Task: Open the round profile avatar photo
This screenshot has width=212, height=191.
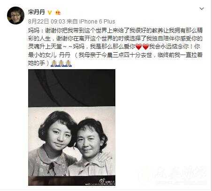Action: click(x=15, y=16)
